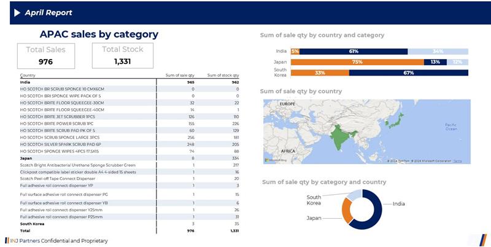Select row Full surface adhesive roll connect dispenser PG
The height and width of the screenshot is (247, 491).
[130, 194]
